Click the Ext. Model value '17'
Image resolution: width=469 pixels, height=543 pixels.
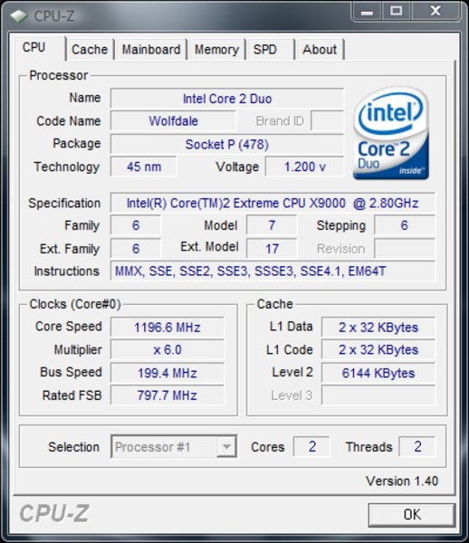coord(272,248)
